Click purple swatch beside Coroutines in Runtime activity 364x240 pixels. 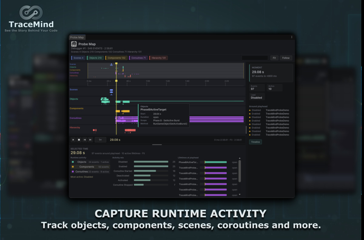click(73, 172)
